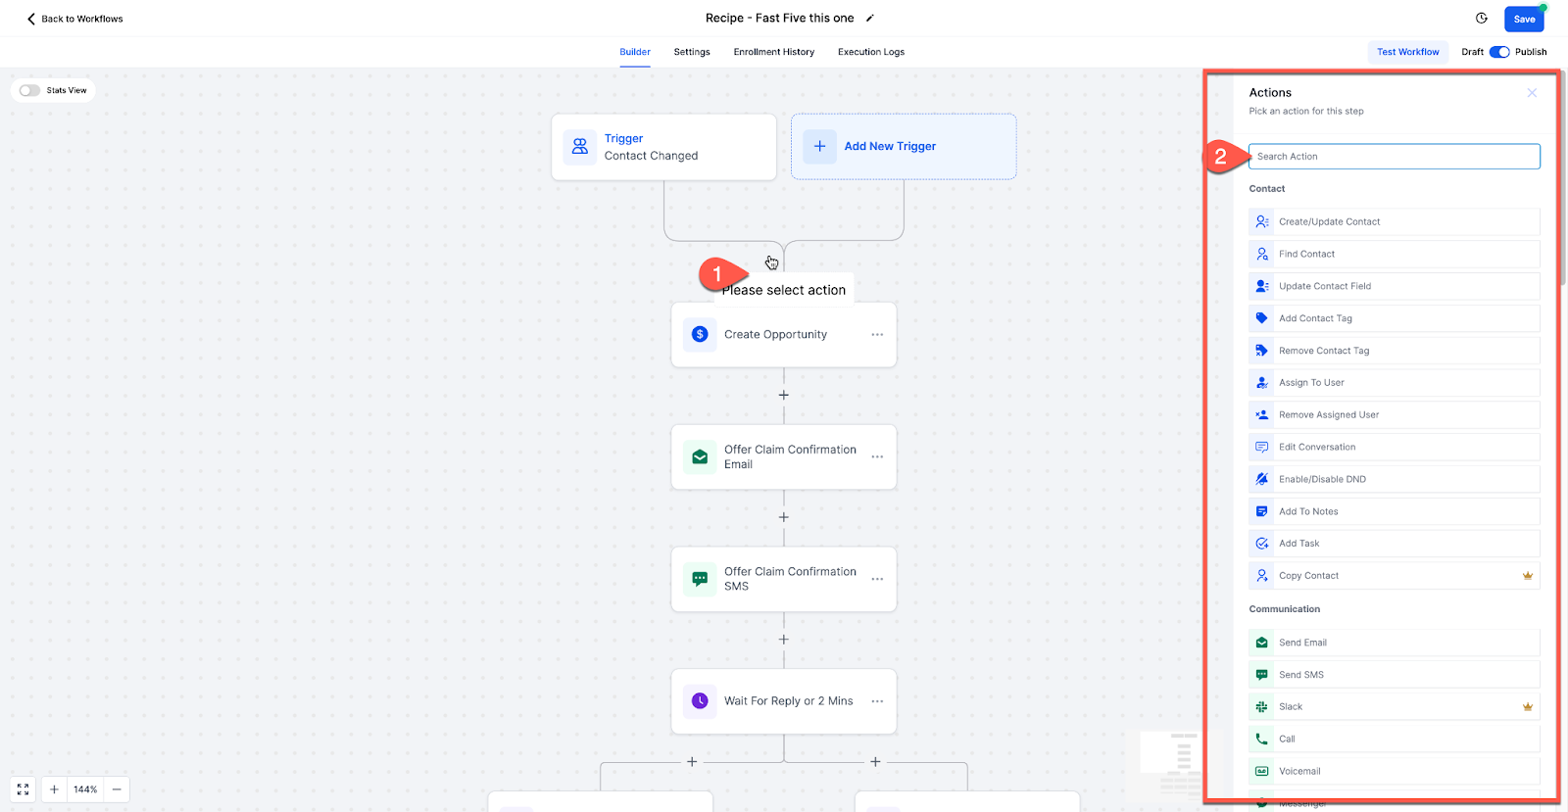This screenshot has width=1568, height=812.
Task: Select the Voicemail action icon
Action: point(1262,771)
